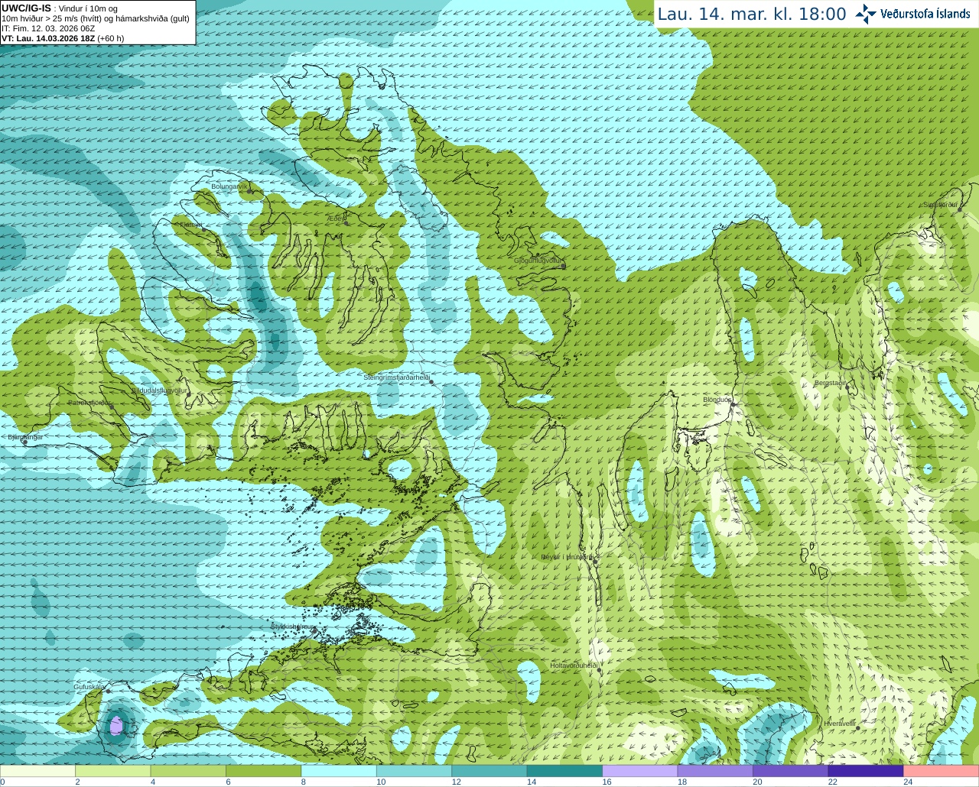Click the Siglufjörður station label
Viewport: 979px width, 787px height.
pyautogui.click(x=941, y=205)
